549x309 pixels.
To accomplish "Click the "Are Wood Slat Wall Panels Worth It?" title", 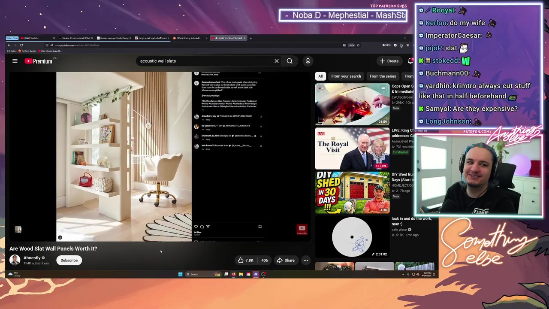I will click(x=53, y=248).
